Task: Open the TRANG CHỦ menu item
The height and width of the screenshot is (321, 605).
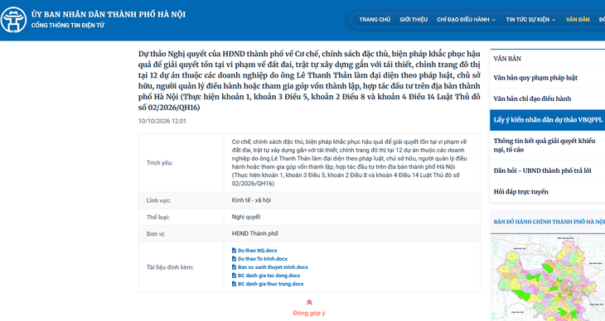Action: (x=375, y=19)
